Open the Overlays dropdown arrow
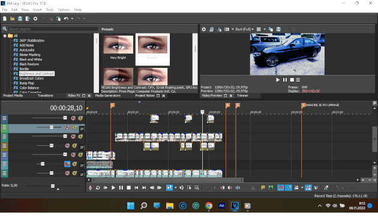 [265, 29]
